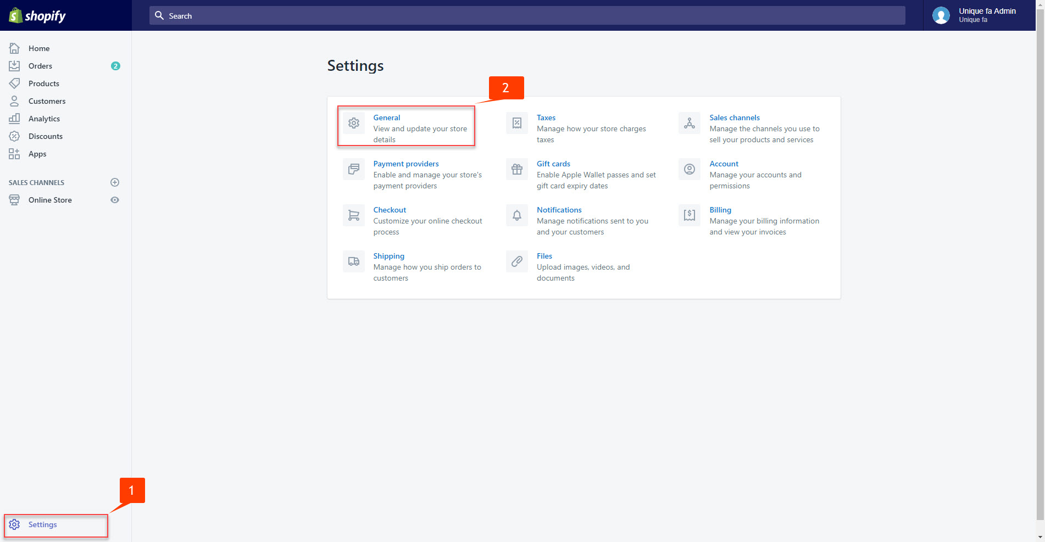Click the search magnifier icon
Image resolution: width=1045 pixels, height=542 pixels.
pyautogui.click(x=159, y=15)
